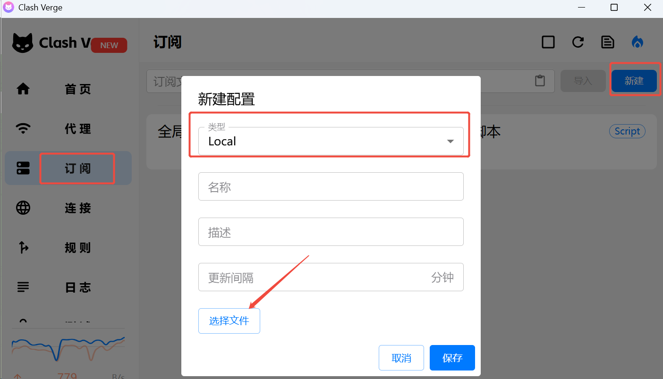The width and height of the screenshot is (663, 379).
Task: Click the logs lines icon
Action: tap(23, 286)
